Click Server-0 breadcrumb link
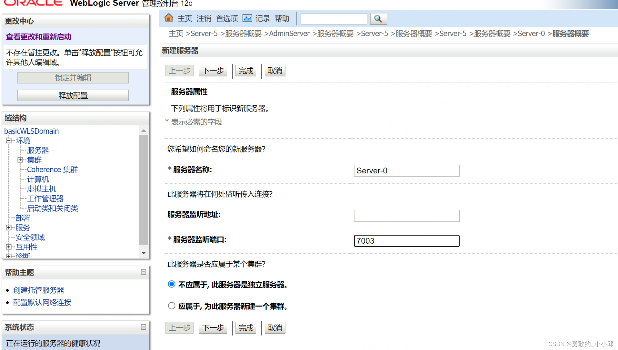This screenshot has height=350, width=618. [x=531, y=34]
